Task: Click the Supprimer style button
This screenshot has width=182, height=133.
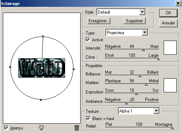Action: (135, 21)
